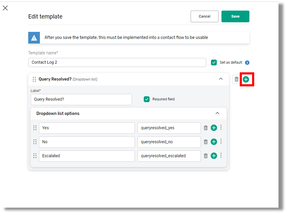Delete the Query Resolved? field with trash icon
The width and height of the screenshot is (287, 214).
click(237, 79)
